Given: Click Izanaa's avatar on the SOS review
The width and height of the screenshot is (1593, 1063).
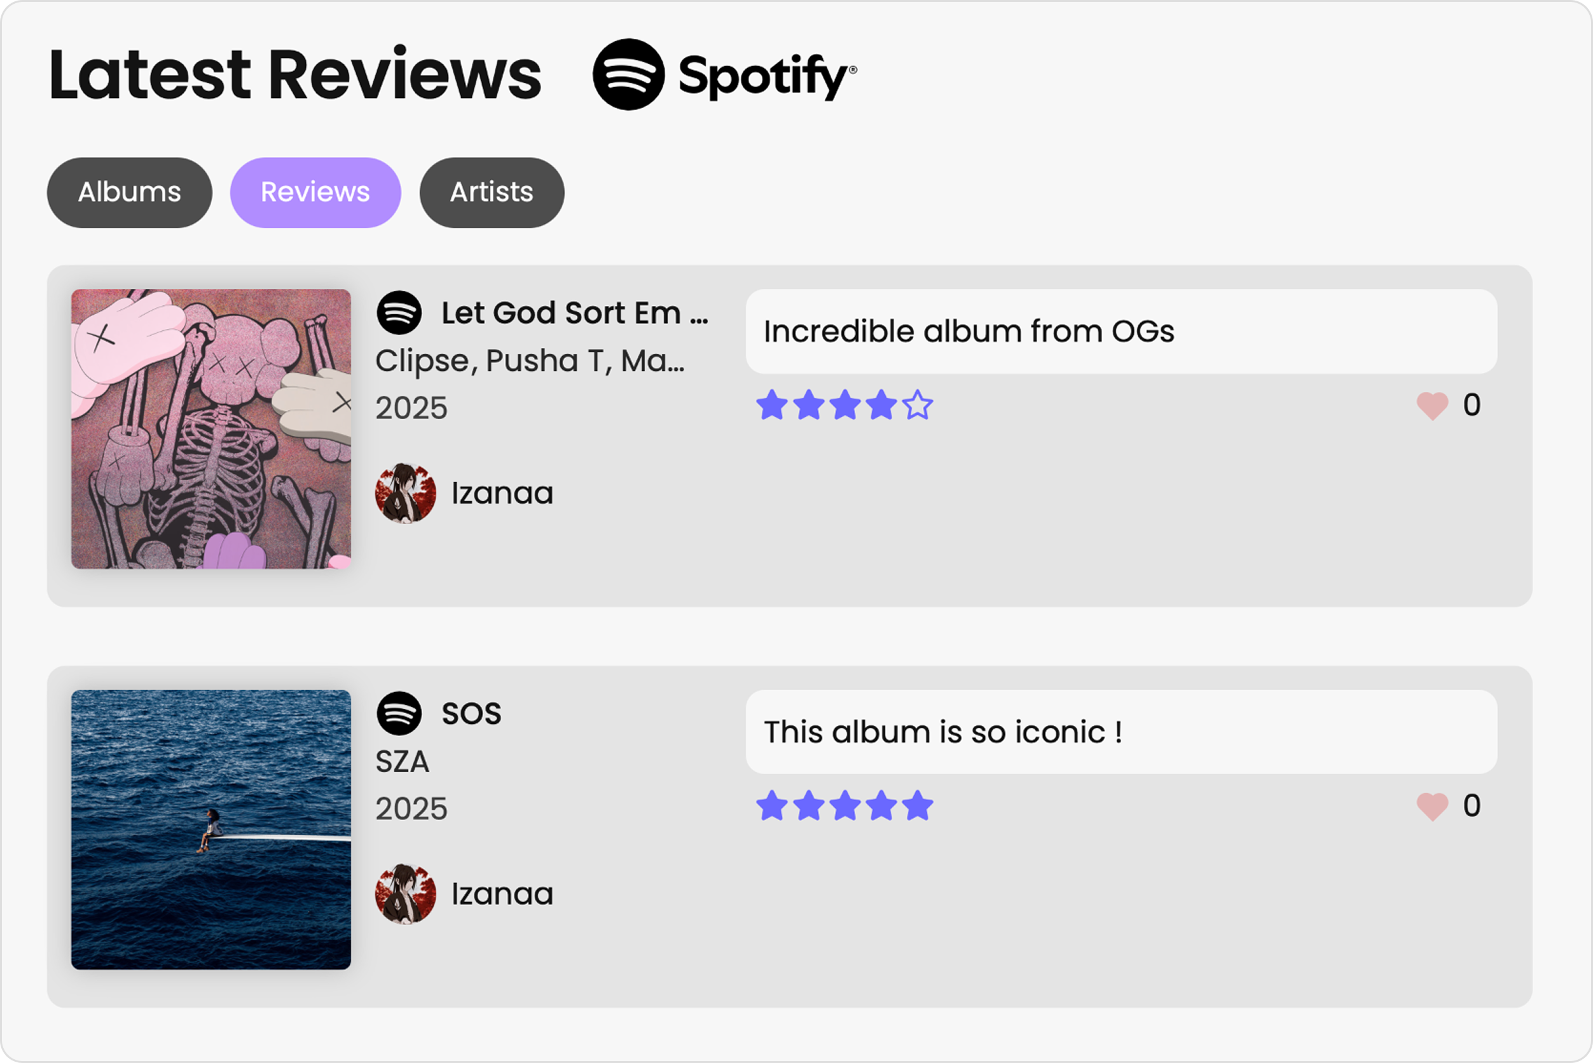Looking at the screenshot, I should (406, 894).
